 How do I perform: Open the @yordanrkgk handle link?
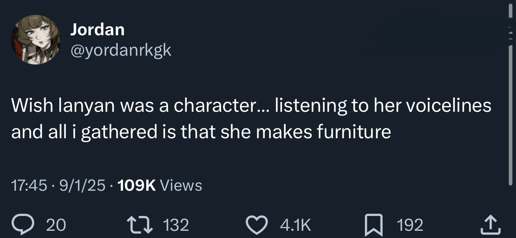(x=121, y=50)
